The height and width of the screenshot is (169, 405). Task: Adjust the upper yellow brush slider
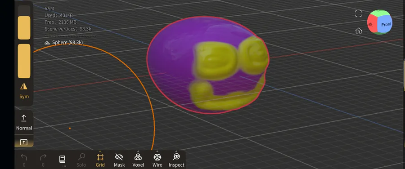pos(24,27)
